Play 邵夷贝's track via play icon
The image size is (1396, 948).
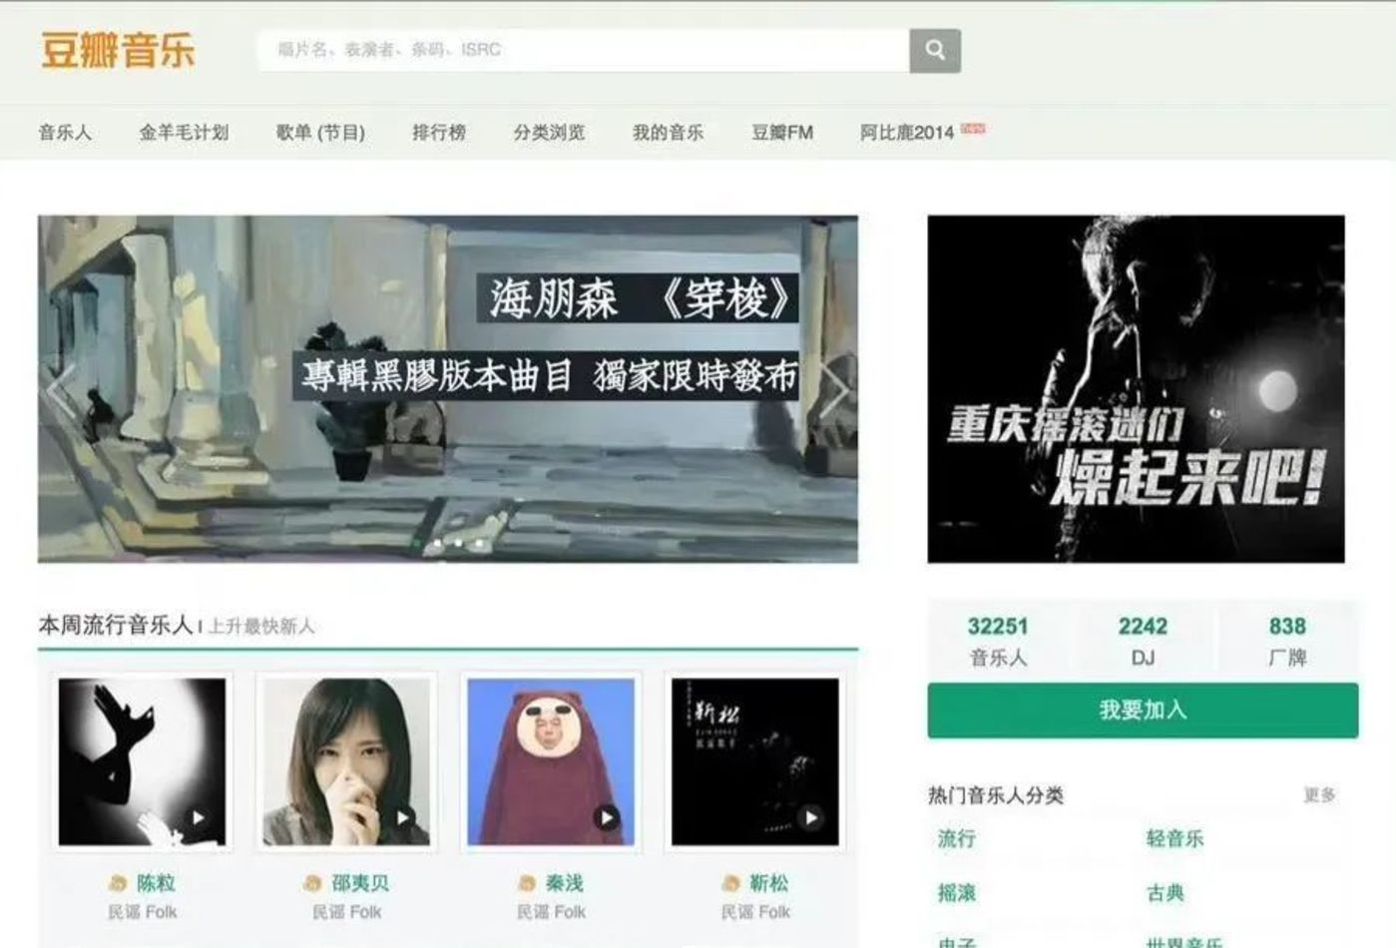pyautogui.click(x=403, y=817)
